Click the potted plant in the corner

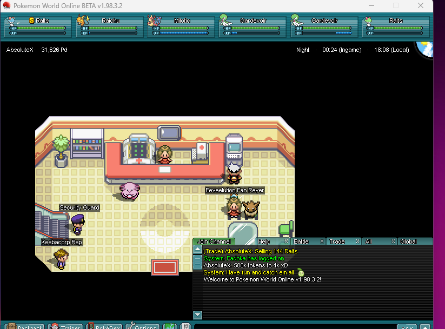click(61, 151)
